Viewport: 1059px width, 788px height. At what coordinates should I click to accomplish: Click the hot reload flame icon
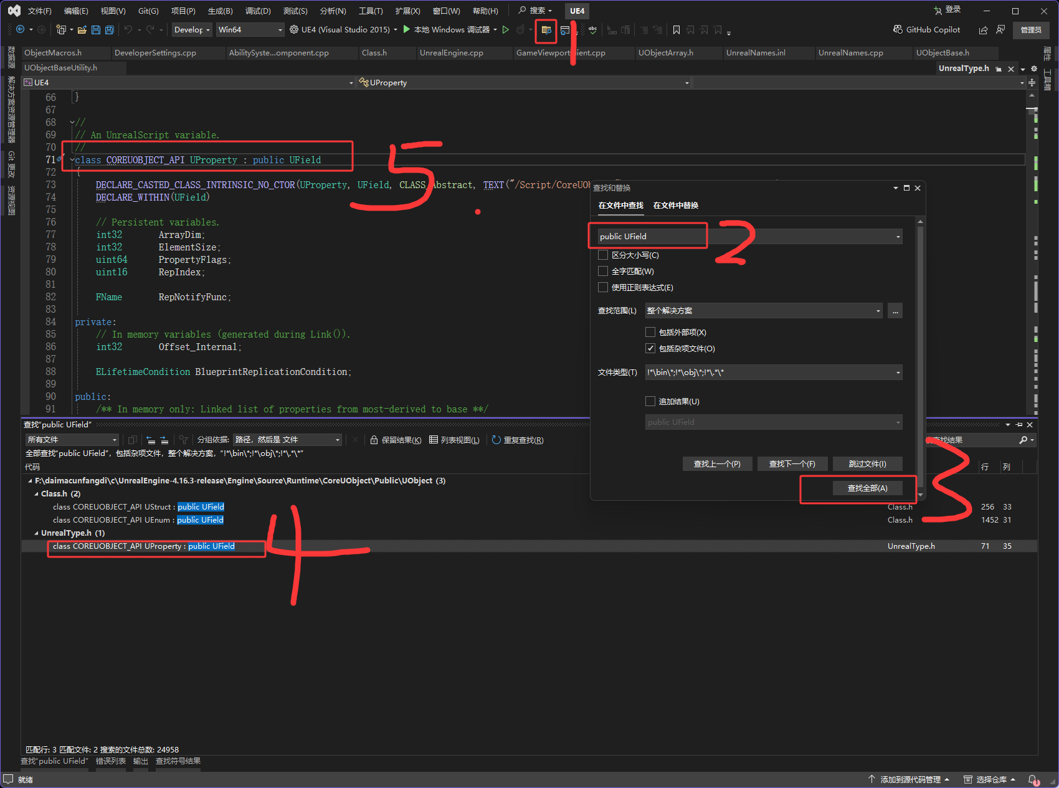[520, 29]
